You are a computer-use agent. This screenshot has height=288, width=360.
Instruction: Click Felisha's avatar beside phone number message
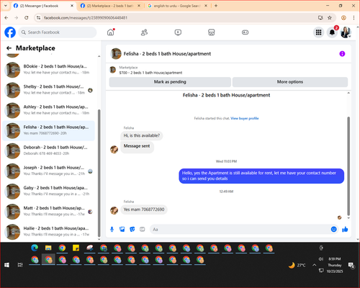[x=114, y=210]
